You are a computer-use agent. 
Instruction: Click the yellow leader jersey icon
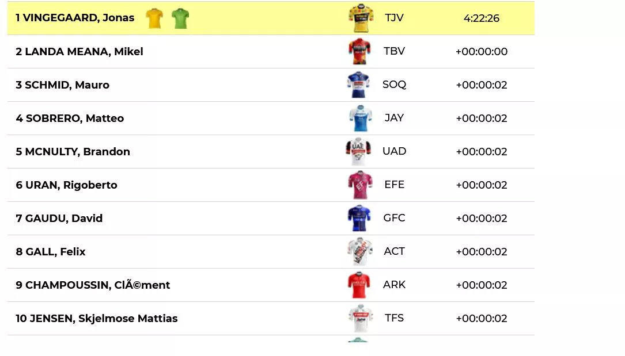tap(154, 18)
